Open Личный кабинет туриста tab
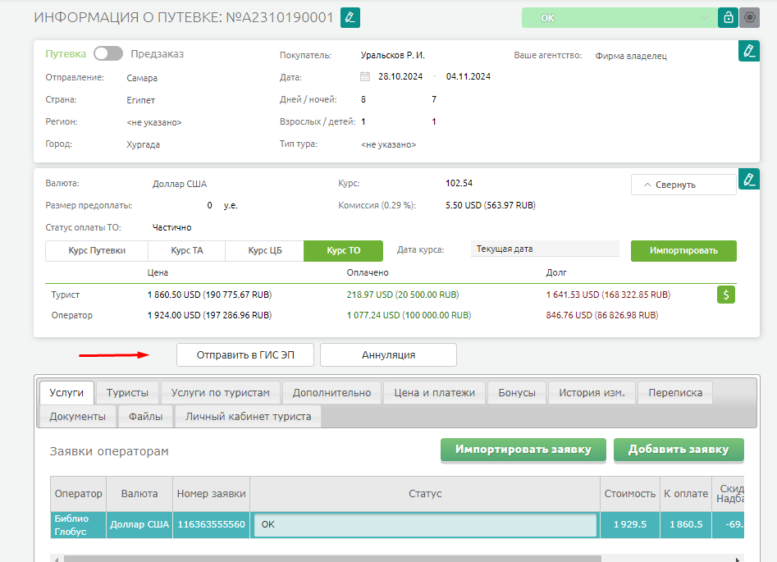The image size is (777, 562). point(249,416)
